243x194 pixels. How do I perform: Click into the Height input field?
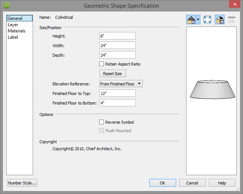[x=117, y=36]
